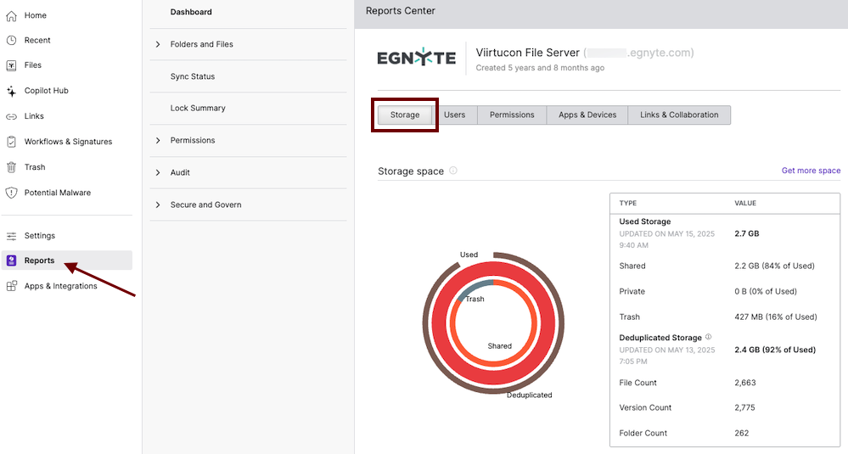
Task: Switch to the Users tab
Action: 454,115
